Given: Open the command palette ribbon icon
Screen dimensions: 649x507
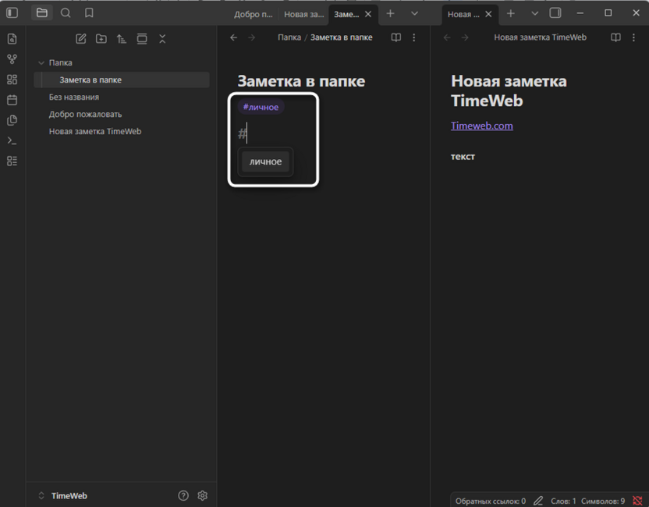Looking at the screenshot, I should (x=12, y=140).
